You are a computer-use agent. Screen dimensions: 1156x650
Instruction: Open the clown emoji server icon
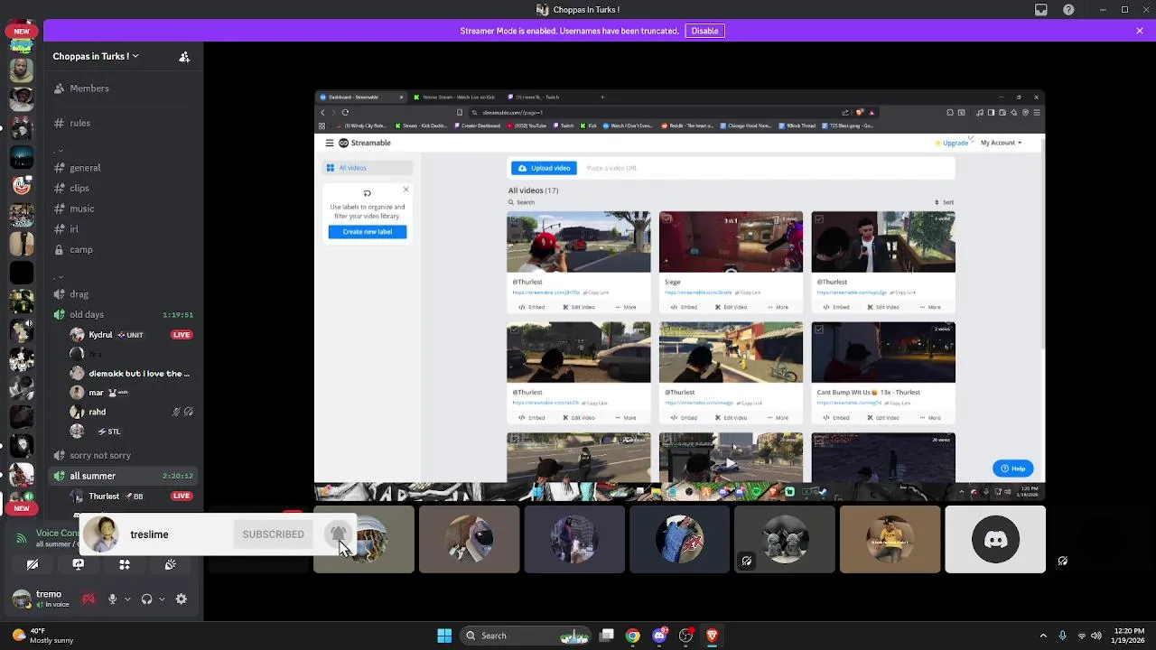(22, 185)
